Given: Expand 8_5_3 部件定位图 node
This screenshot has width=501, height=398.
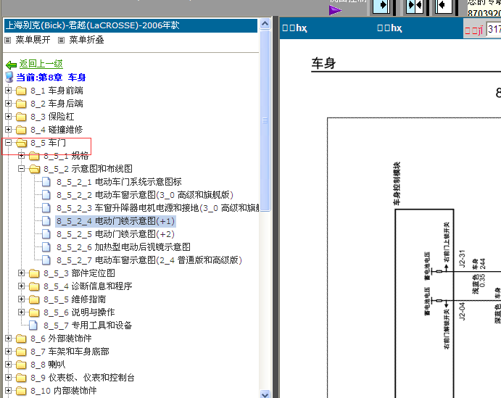Looking at the screenshot, I should [x=22, y=273].
